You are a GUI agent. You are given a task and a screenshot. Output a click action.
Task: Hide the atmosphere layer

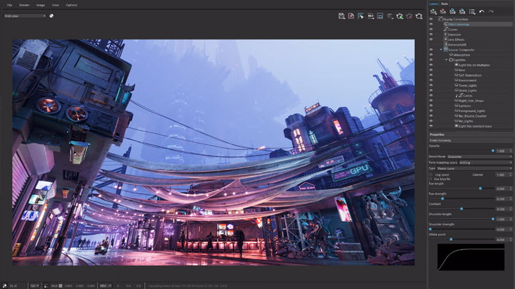[431, 55]
